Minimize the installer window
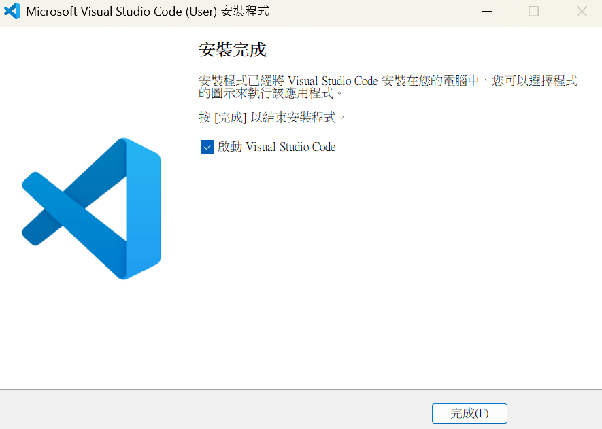602x429 pixels. 486,12
